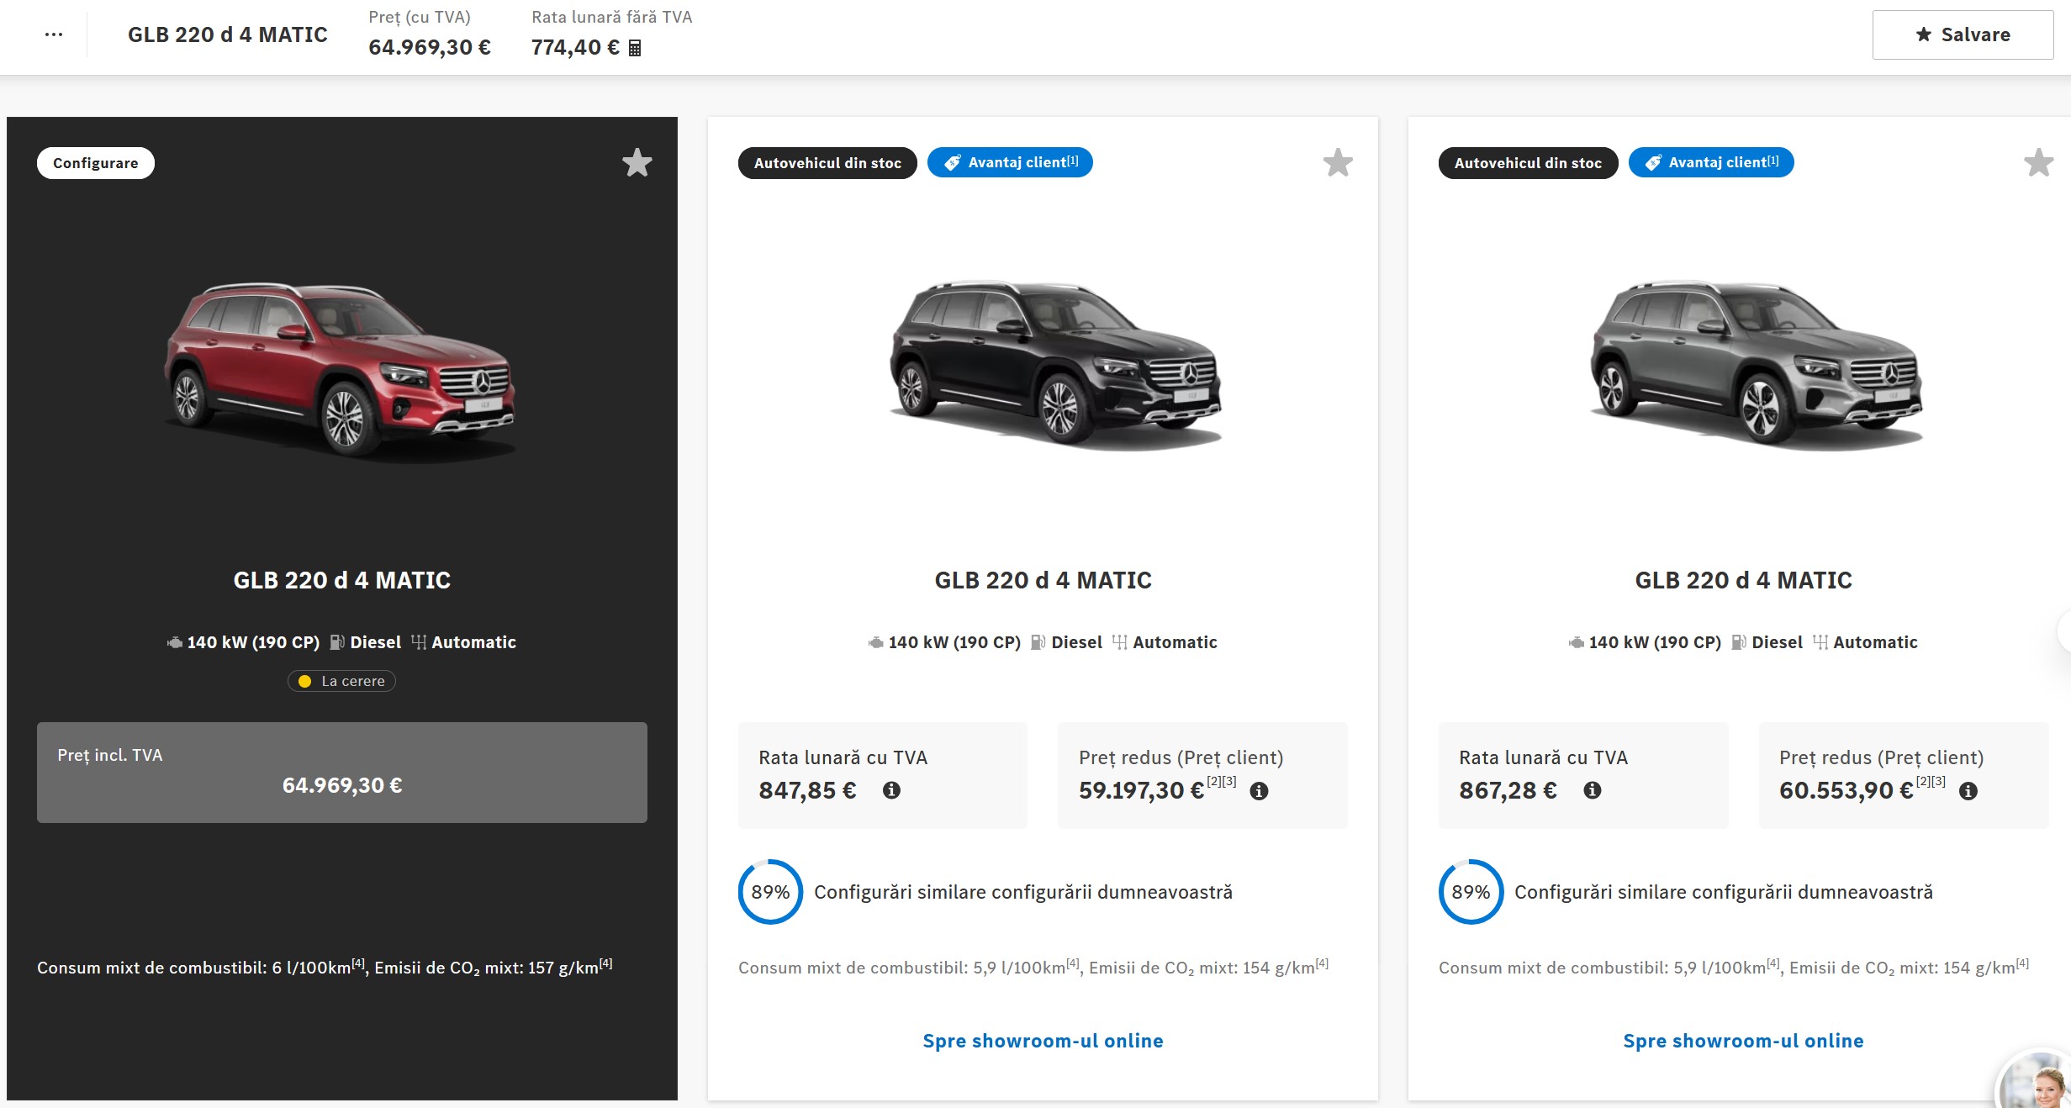Click gearbox icon on the grey car card
Screen dimensions: 2071x1108
(x=1820, y=642)
